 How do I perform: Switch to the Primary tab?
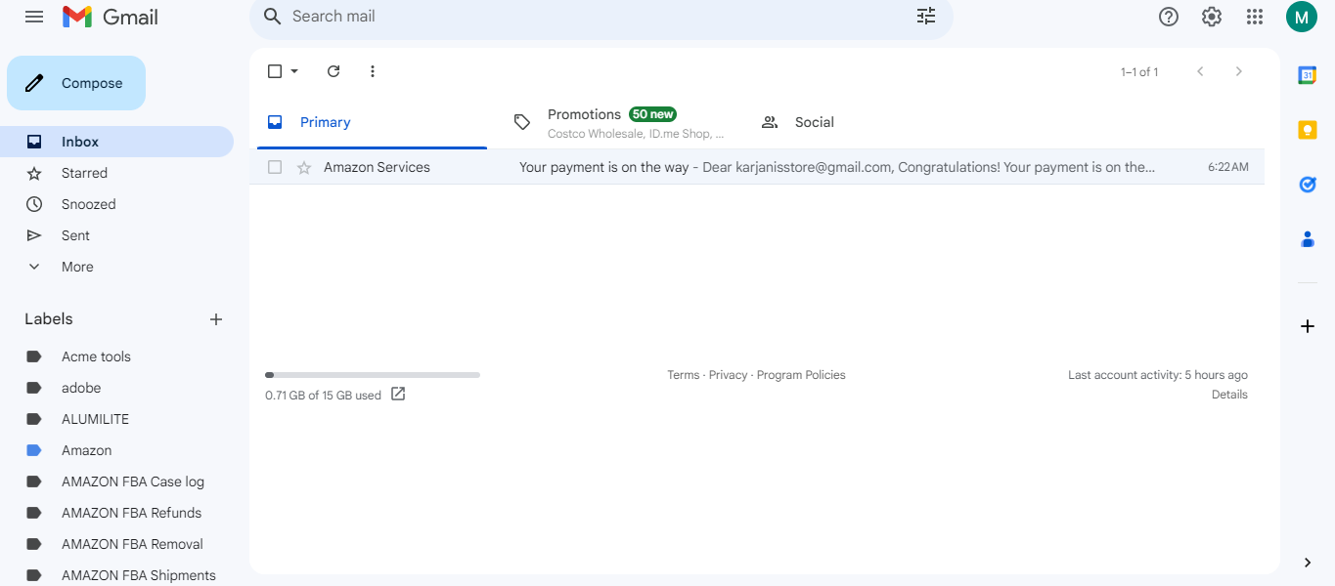point(372,122)
